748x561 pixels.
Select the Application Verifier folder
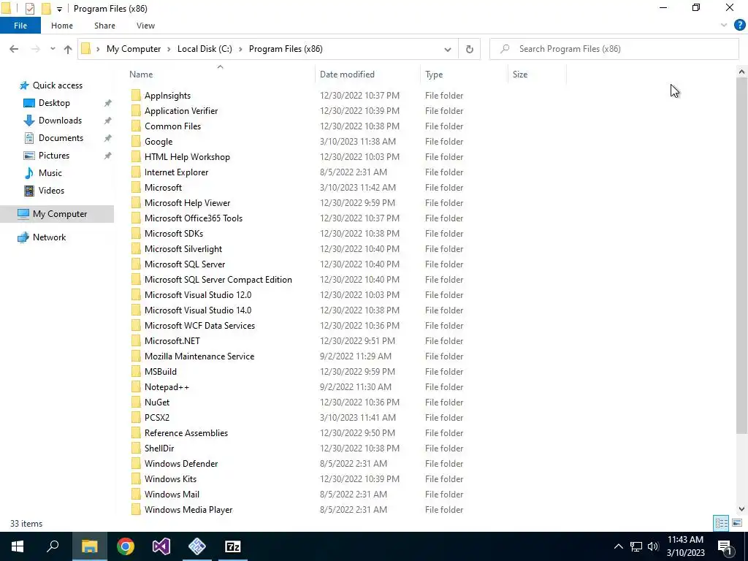tap(181, 111)
